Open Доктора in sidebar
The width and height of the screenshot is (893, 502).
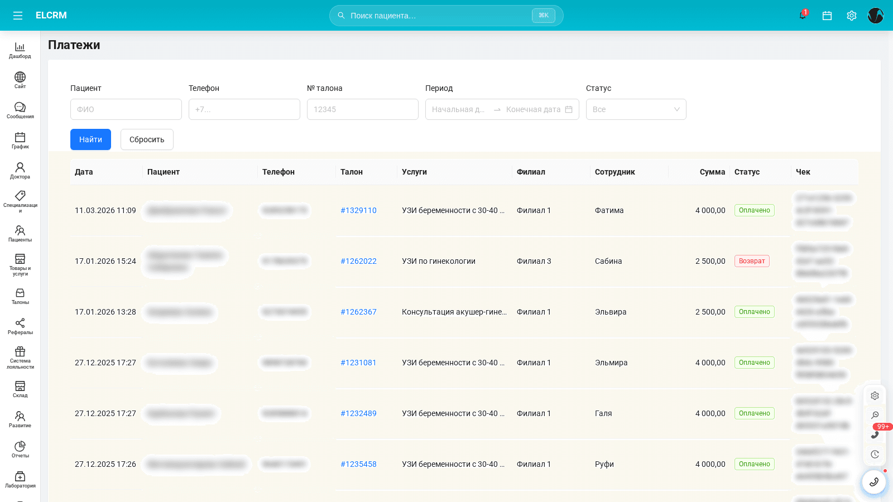[x=20, y=171]
